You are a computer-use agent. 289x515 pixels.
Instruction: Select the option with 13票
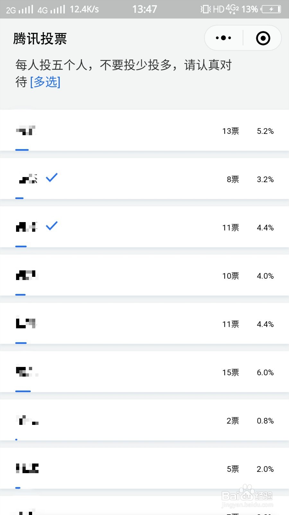tap(144, 131)
